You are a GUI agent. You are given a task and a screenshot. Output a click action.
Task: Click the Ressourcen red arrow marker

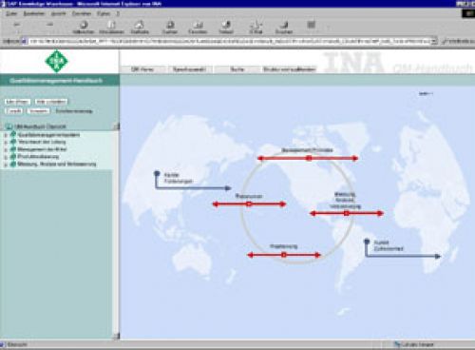pyautogui.click(x=249, y=204)
